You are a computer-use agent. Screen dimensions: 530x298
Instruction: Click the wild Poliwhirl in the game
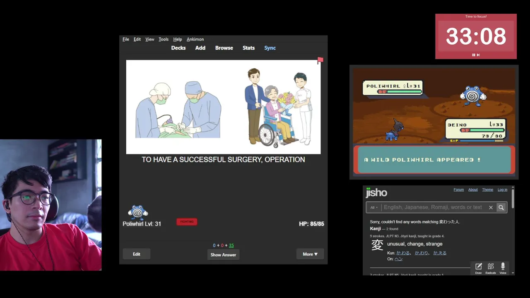point(473,96)
